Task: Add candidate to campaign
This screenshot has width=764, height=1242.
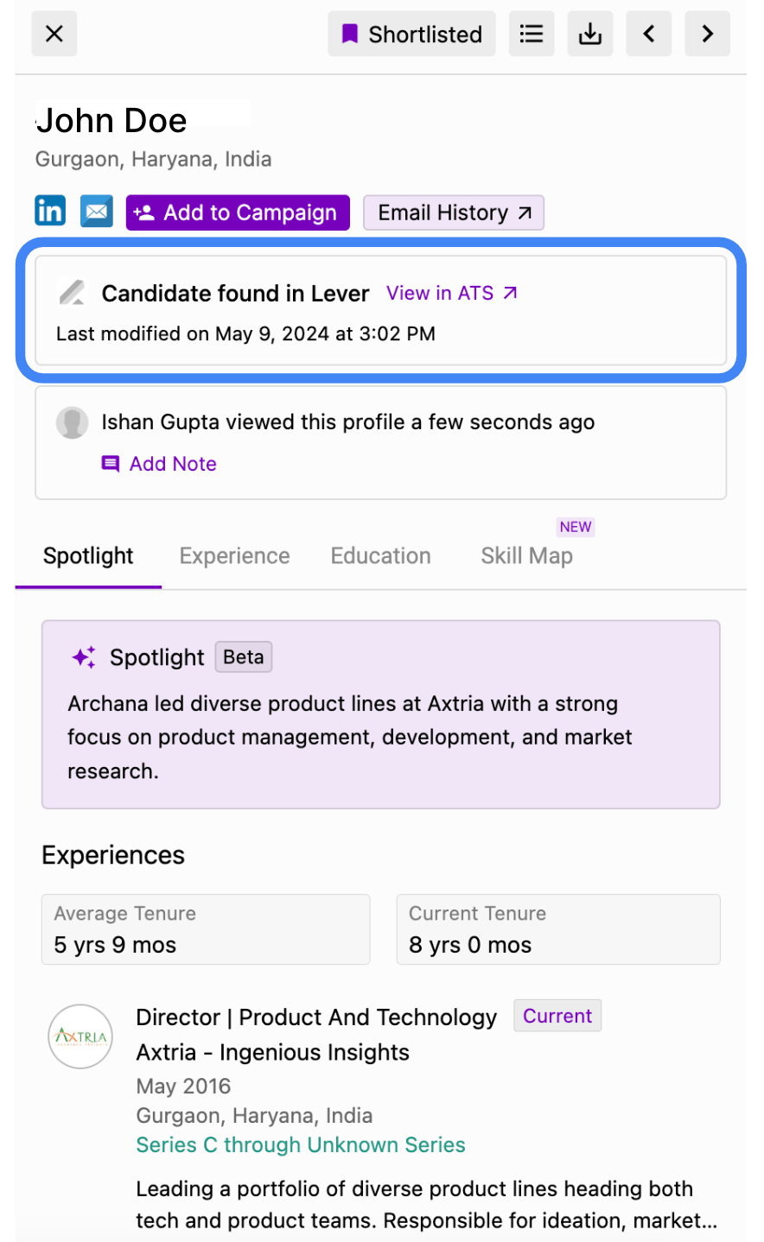Action: coord(238,212)
